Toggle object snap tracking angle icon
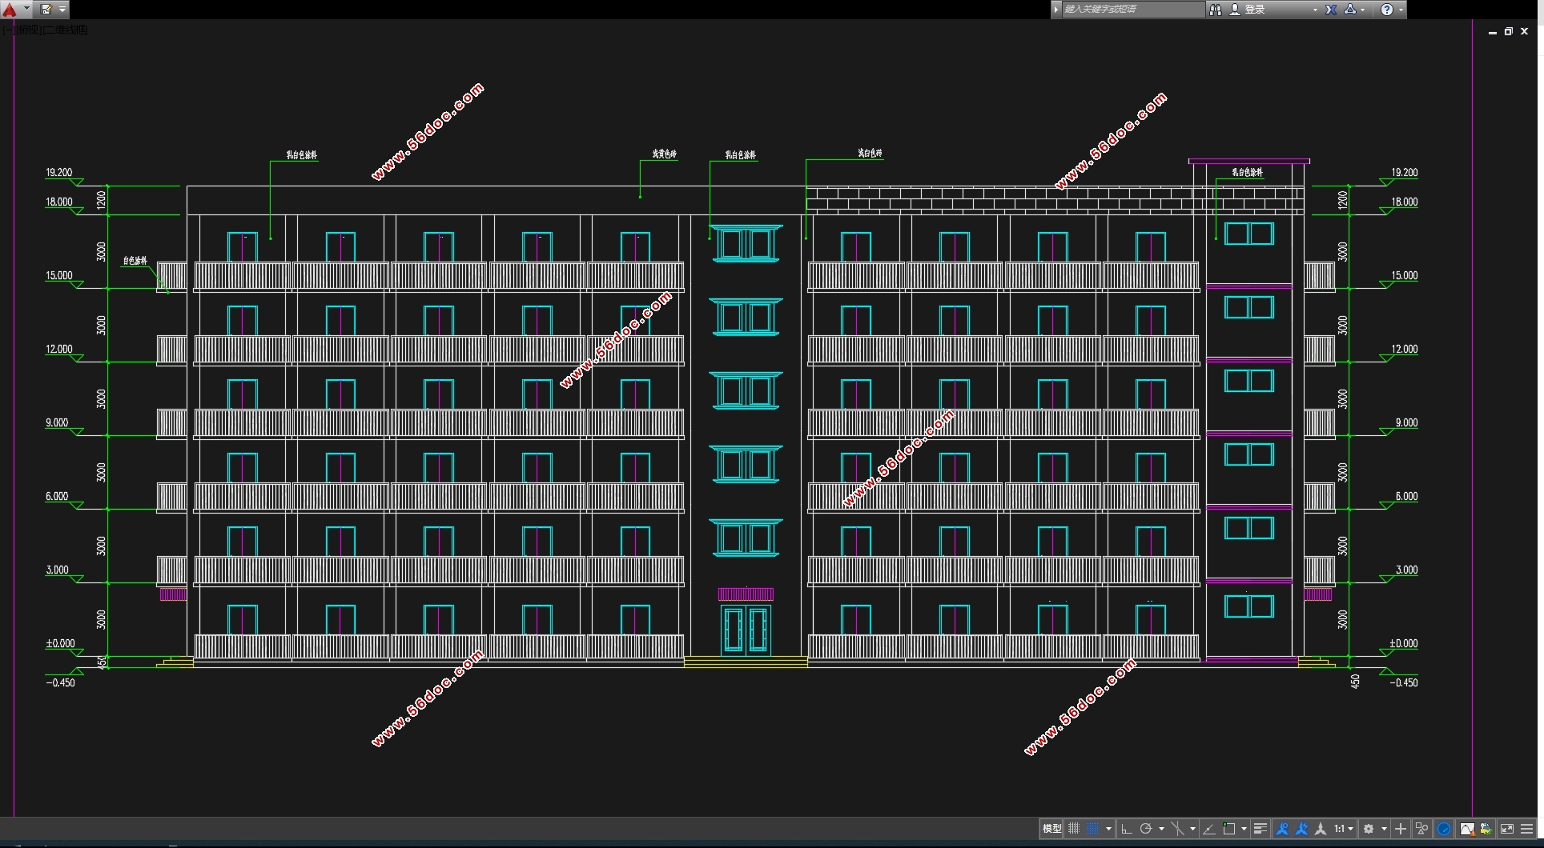 click(x=1209, y=829)
